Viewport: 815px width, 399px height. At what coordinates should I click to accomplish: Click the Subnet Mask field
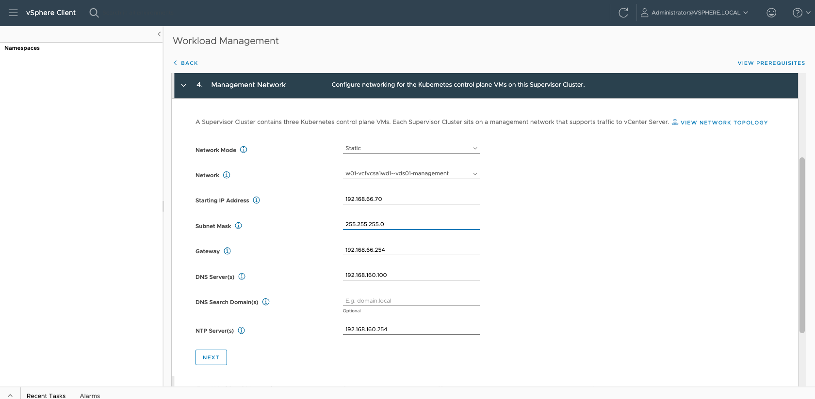click(x=411, y=224)
